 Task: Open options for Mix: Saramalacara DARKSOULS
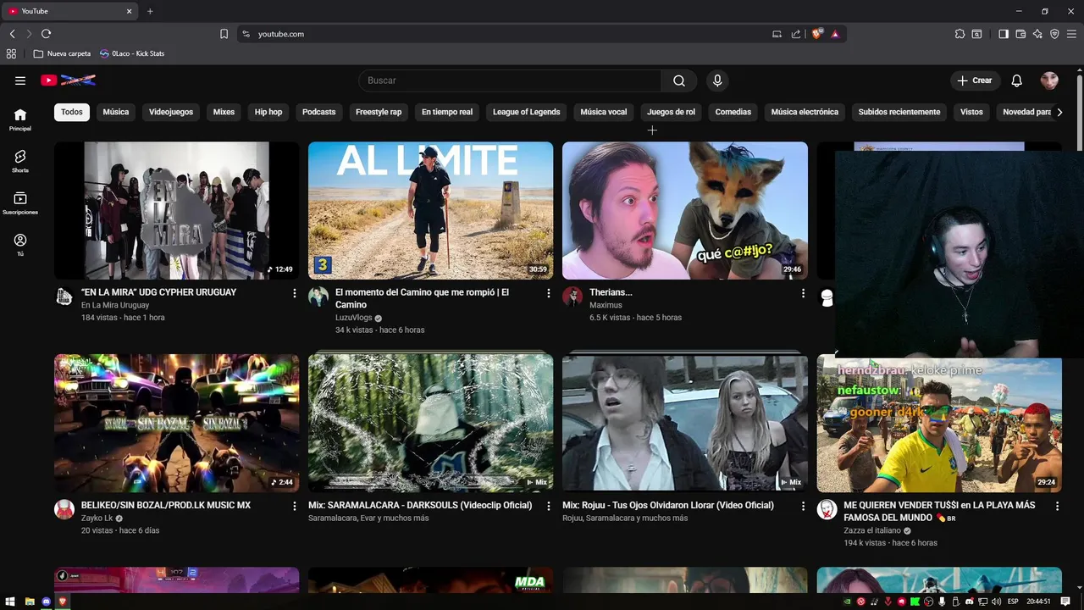pos(549,506)
